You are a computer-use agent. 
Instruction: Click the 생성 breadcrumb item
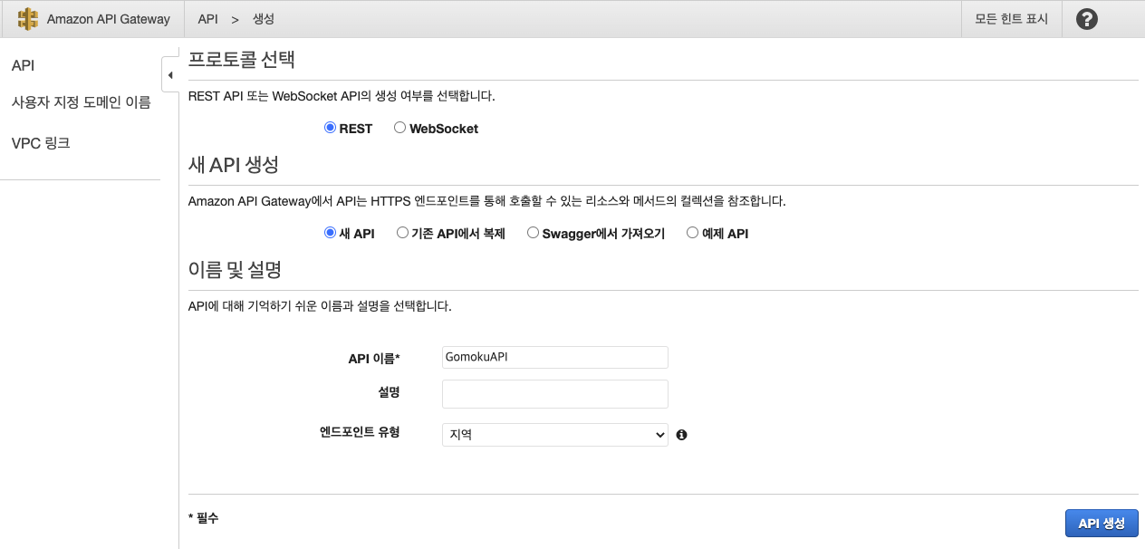[x=263, y=19]
